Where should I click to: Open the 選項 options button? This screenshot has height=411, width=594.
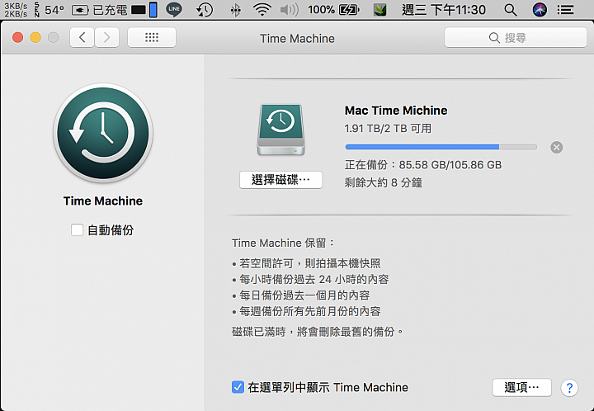point(521,387)
